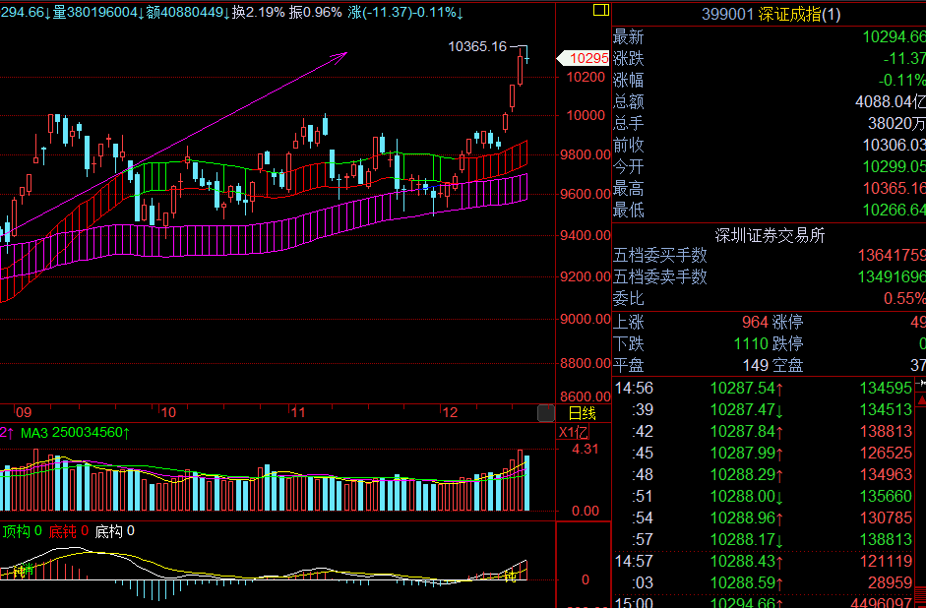
Task: Click the 底钝 indicator label
Action: point(63,531)
